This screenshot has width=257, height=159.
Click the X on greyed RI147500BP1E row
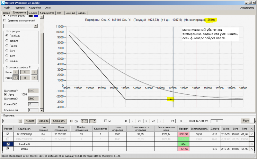pyautogui.click(x=252, y=139)
